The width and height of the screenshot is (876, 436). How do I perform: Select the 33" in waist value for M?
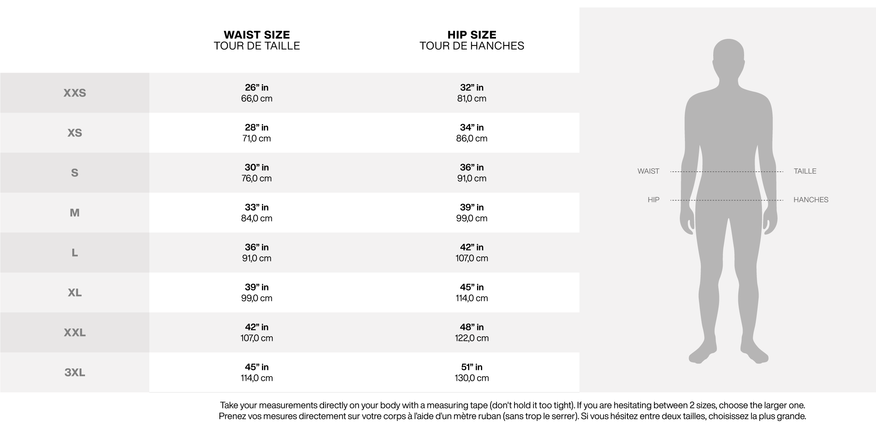click(x=257, y=207)
